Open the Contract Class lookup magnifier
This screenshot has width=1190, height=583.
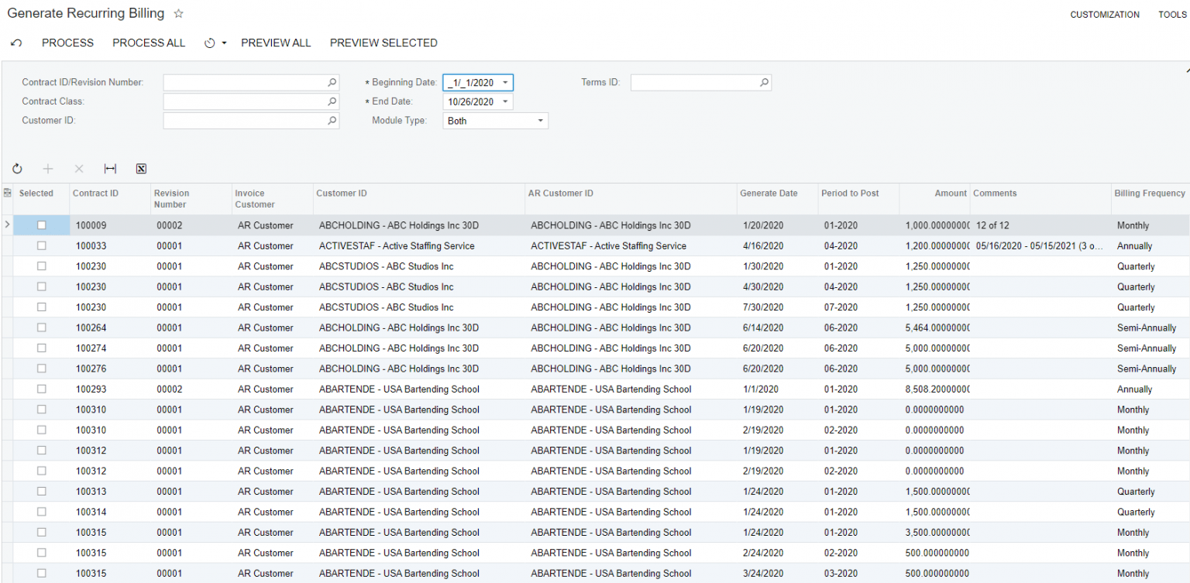click(332, 101)
